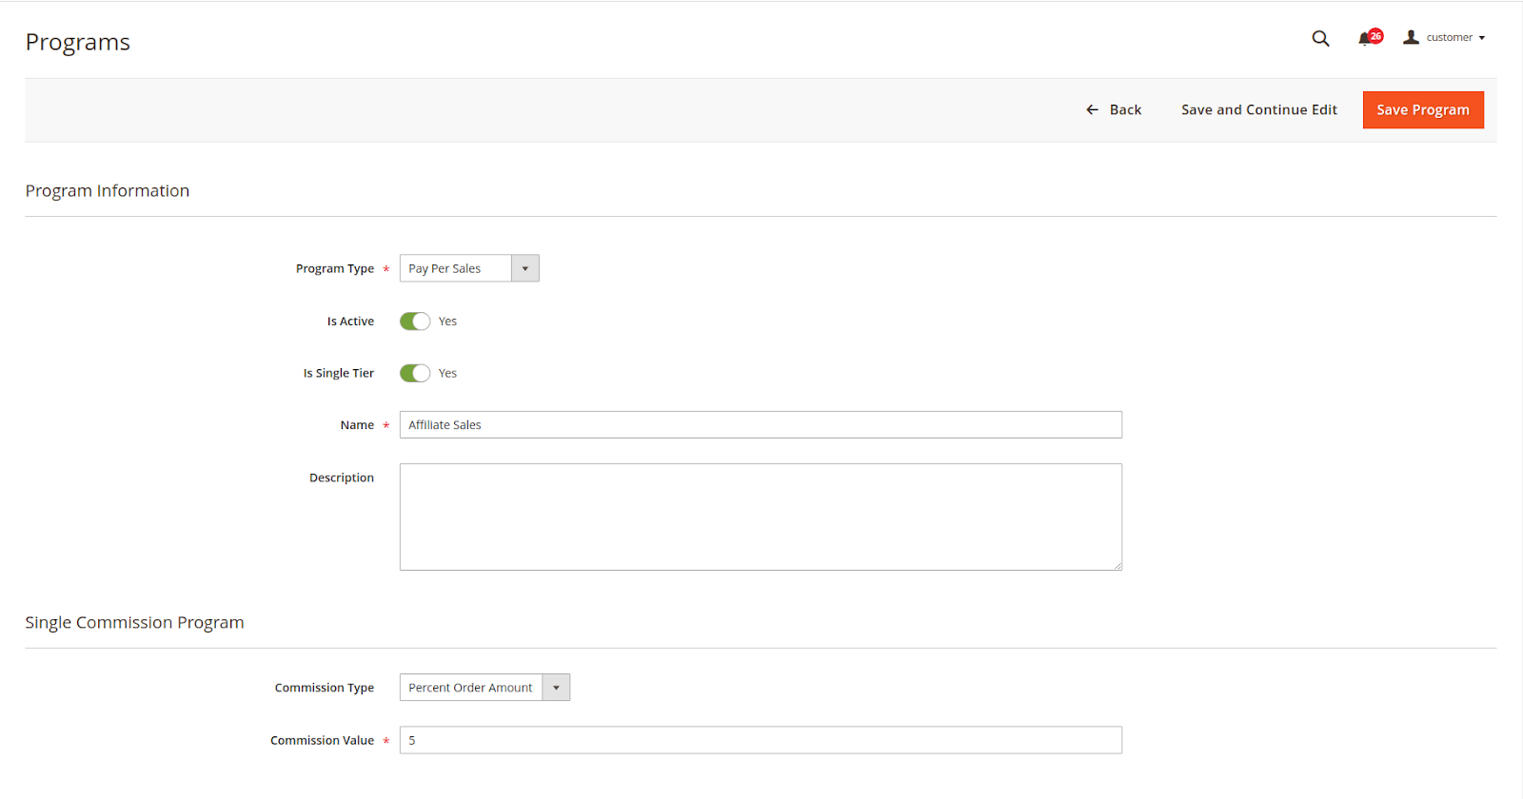Viewport: 1523px width, 799px height.
Task: Open notifications bell with 26 badge
Action: pos(1370,37)
